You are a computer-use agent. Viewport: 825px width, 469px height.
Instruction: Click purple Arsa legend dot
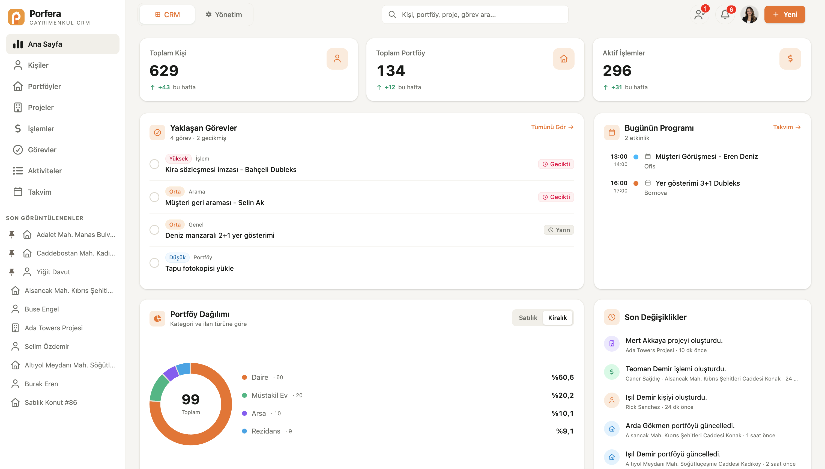pos(244,413)
